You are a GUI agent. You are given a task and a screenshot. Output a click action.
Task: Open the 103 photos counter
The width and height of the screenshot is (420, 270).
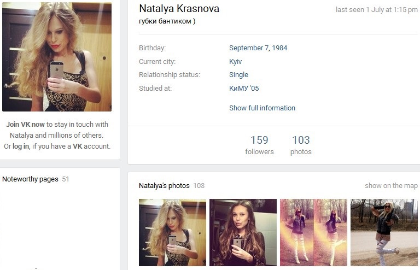[x=301, y=145]
